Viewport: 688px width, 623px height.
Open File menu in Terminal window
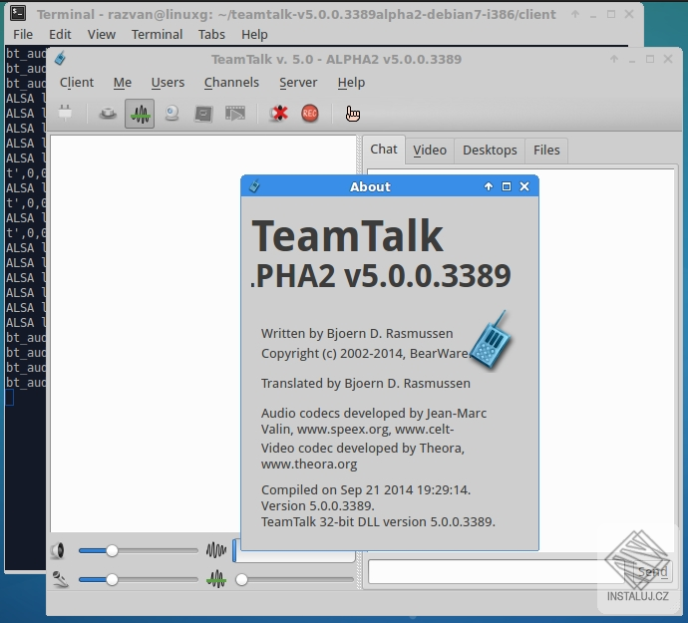coord(23,34)
